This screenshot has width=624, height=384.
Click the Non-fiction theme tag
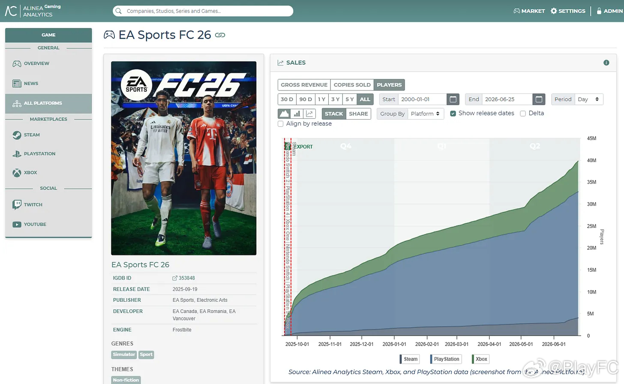(126, 380)
